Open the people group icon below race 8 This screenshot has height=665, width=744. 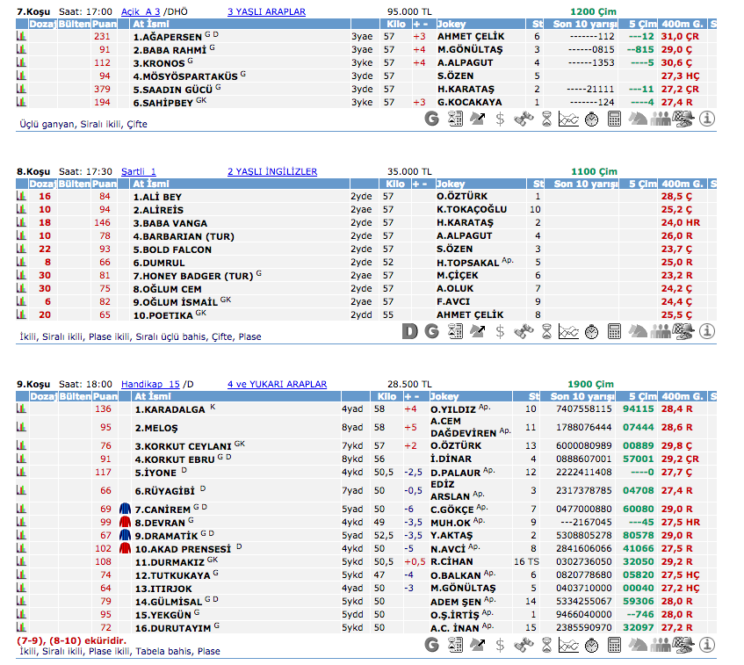[x=661, y=331]
